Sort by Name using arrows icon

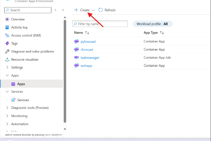87,33
